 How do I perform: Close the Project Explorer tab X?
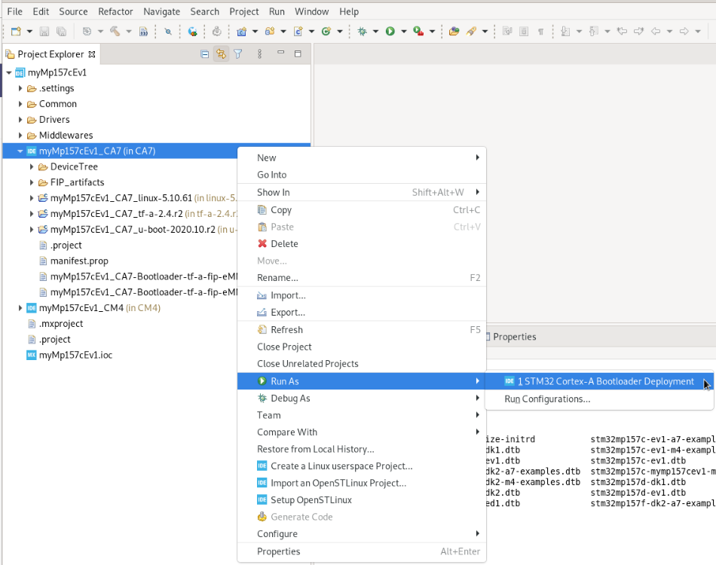[x=92, y=54]
